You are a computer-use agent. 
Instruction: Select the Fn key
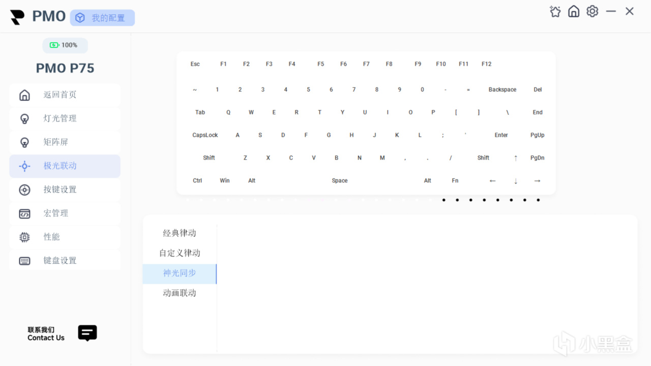click(x=455, y=181)
